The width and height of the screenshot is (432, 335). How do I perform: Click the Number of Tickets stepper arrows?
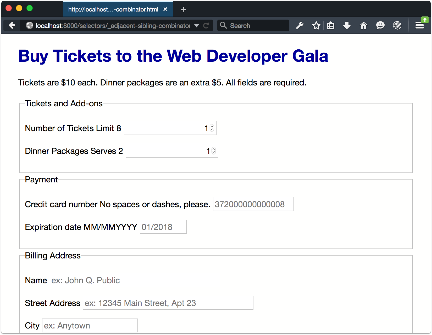click(x=212, y=128)
